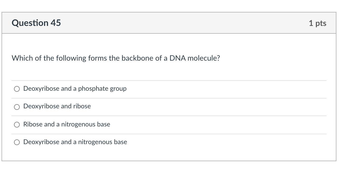Screen dimensions: 354x170
Task: Click the "Question 45" heading
Action: tap(36, 23)
